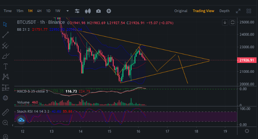This screenshot has height=139, width=258.
Task: Click the date 13 on time axis
Action: click(51, 131)
